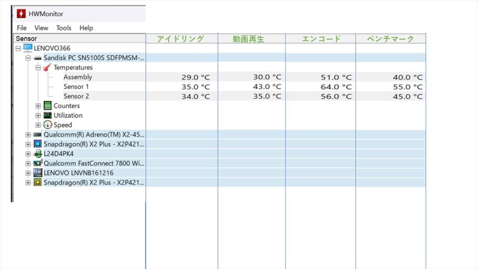Click the LENOVO LNVNB161216 motherboard icon
Screen dimensions: 478x269
tap(38, 173)
